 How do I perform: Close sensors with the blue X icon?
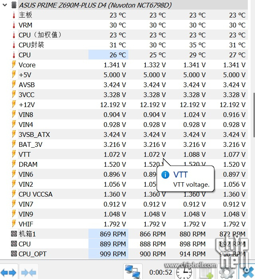(248, 272)
